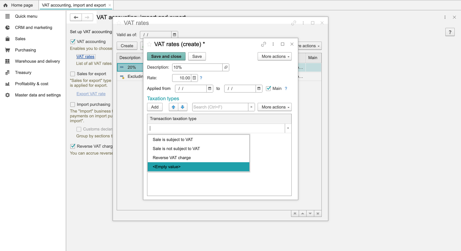Click Create in VAT rates list window

(x=127, y=46)
